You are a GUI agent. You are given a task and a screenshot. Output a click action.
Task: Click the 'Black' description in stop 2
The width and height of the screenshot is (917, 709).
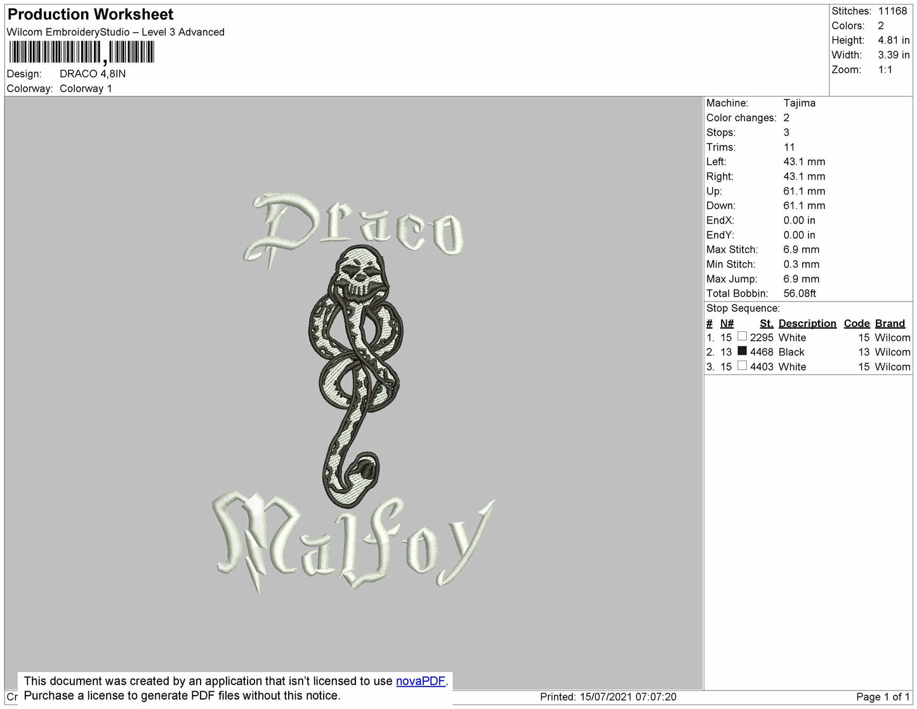point(791,352)
